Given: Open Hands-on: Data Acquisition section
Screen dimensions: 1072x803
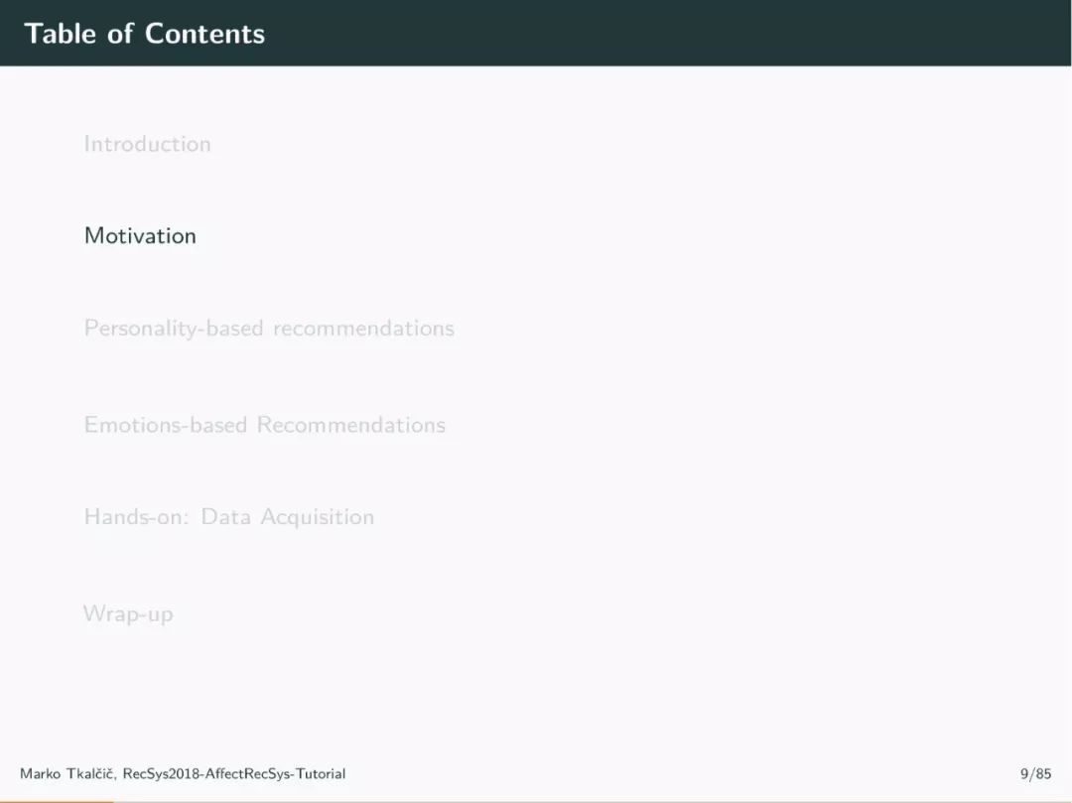Looking at the screenshot, I should (229, 517).
